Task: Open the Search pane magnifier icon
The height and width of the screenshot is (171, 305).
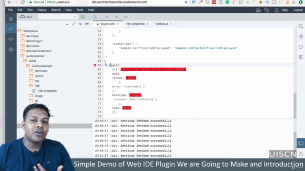Action: (301, 27)
